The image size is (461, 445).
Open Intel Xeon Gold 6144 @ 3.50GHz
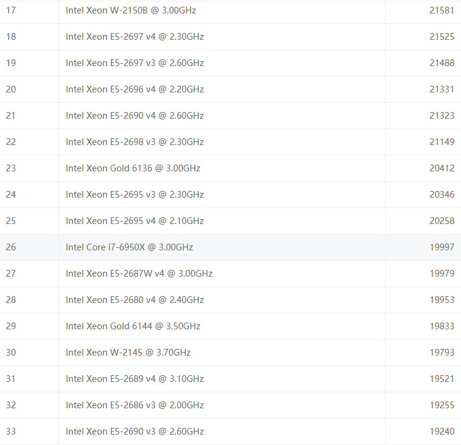pos(133,326)
